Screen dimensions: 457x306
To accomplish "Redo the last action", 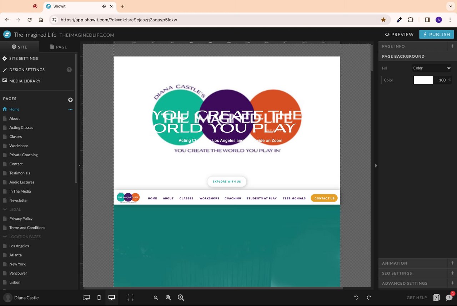I will tap(369, 298).
